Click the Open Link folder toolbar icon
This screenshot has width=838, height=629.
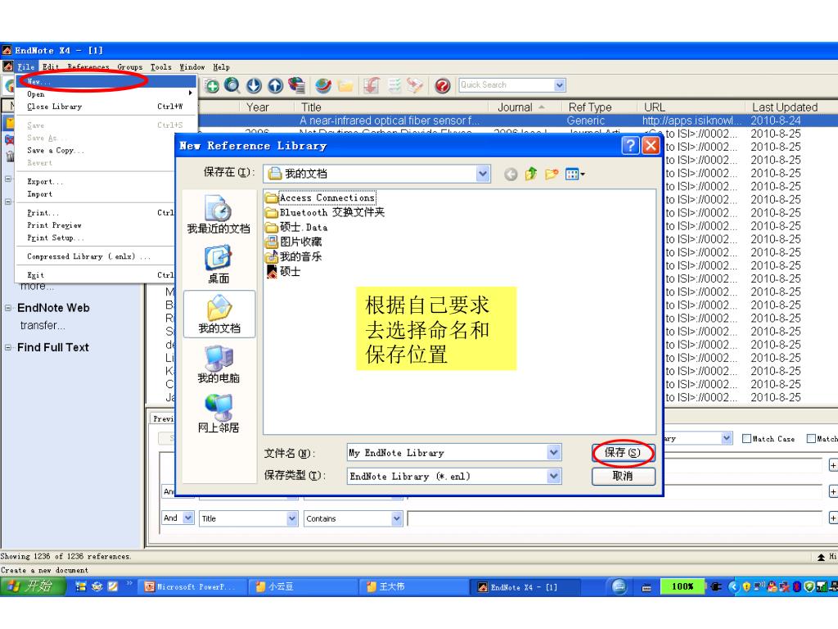[x=345, y=85]
